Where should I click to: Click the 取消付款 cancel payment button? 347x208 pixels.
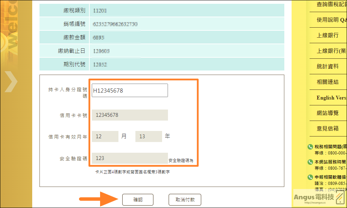click(x=185, y=200)
